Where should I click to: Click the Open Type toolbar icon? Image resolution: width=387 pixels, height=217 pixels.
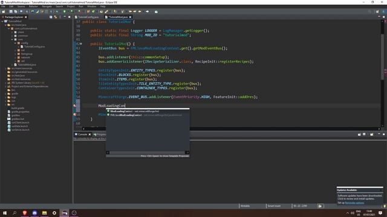coord(102,11)
